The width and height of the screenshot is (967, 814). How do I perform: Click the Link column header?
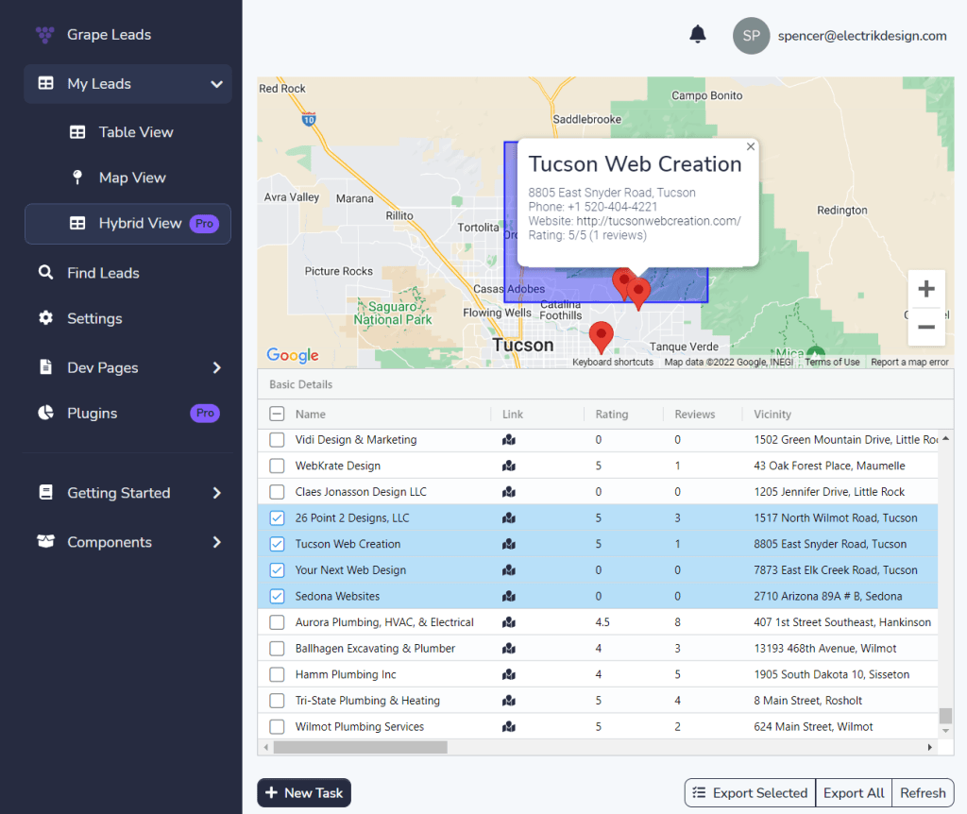click(513, 415)
